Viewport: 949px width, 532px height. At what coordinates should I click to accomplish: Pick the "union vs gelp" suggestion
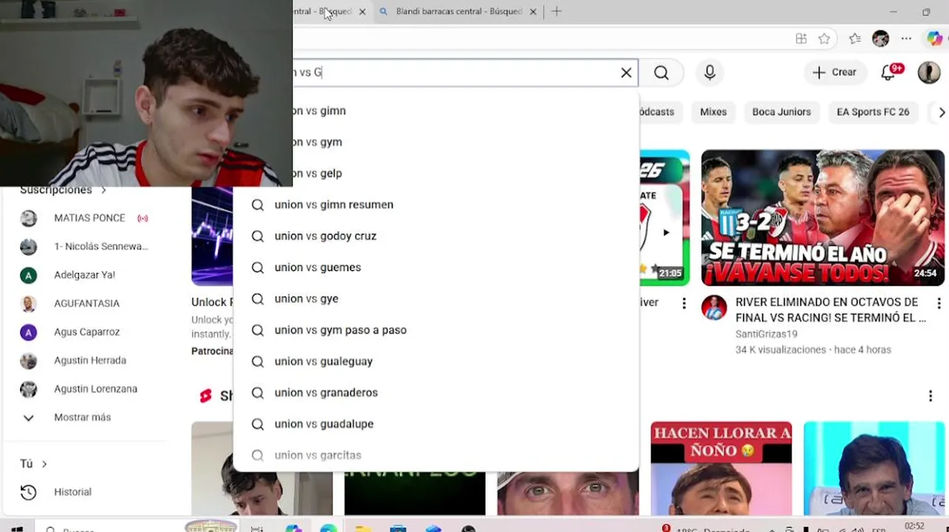[466, 173]
